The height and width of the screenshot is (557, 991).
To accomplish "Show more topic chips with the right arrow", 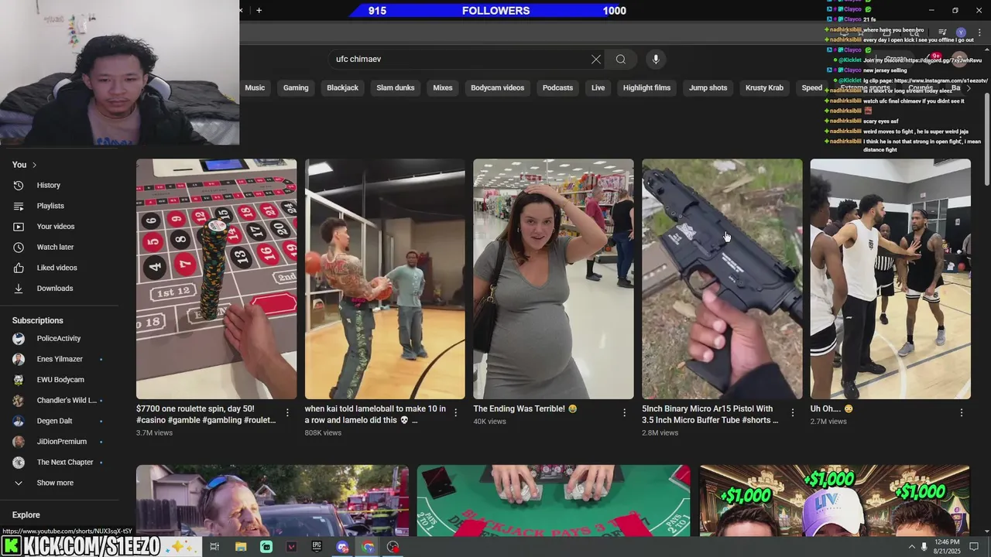I will [968, 88].
